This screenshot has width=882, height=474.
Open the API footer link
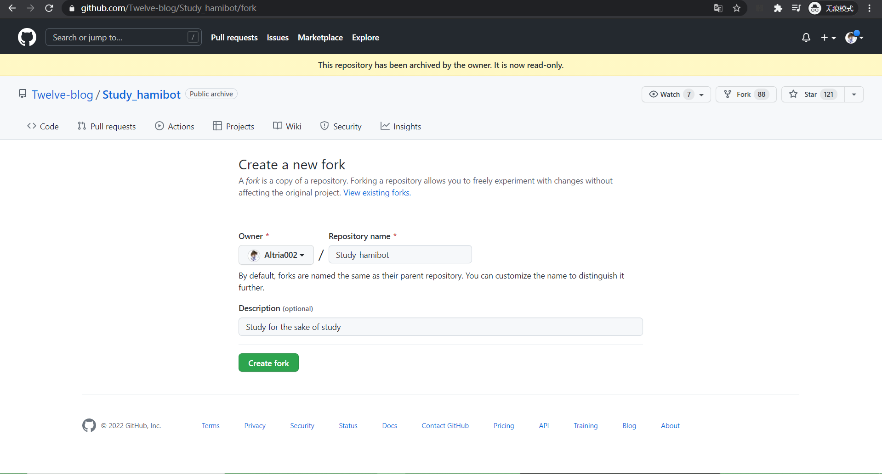544,426
